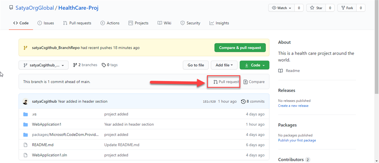Click the clock history icon by 8 commits

[243, 101]
